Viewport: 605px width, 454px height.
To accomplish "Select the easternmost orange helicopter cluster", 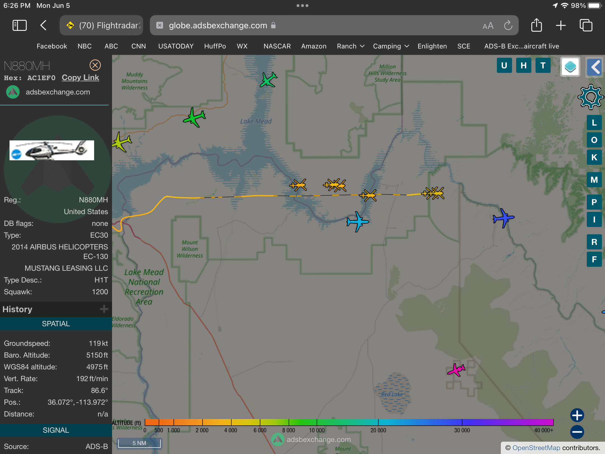I will (x=433, y=193).
